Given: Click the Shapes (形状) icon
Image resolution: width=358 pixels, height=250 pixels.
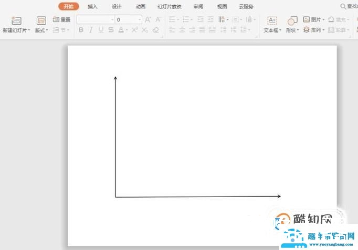Looking at the screenshot, I should [x=292, y=21].
